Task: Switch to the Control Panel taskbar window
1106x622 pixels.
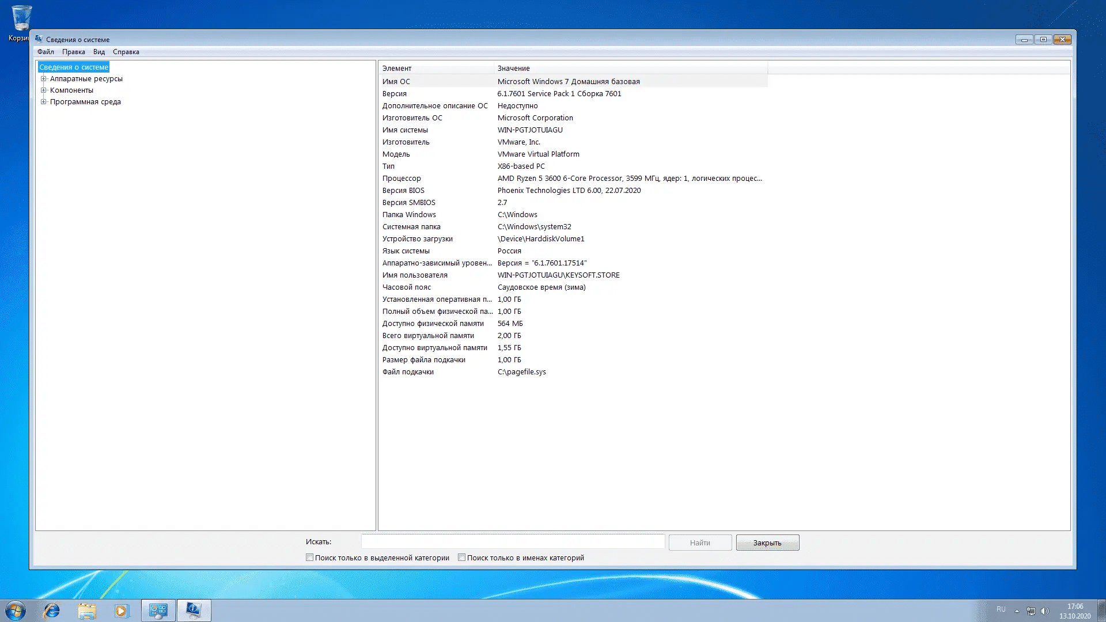Action: [x=158, y=610]
